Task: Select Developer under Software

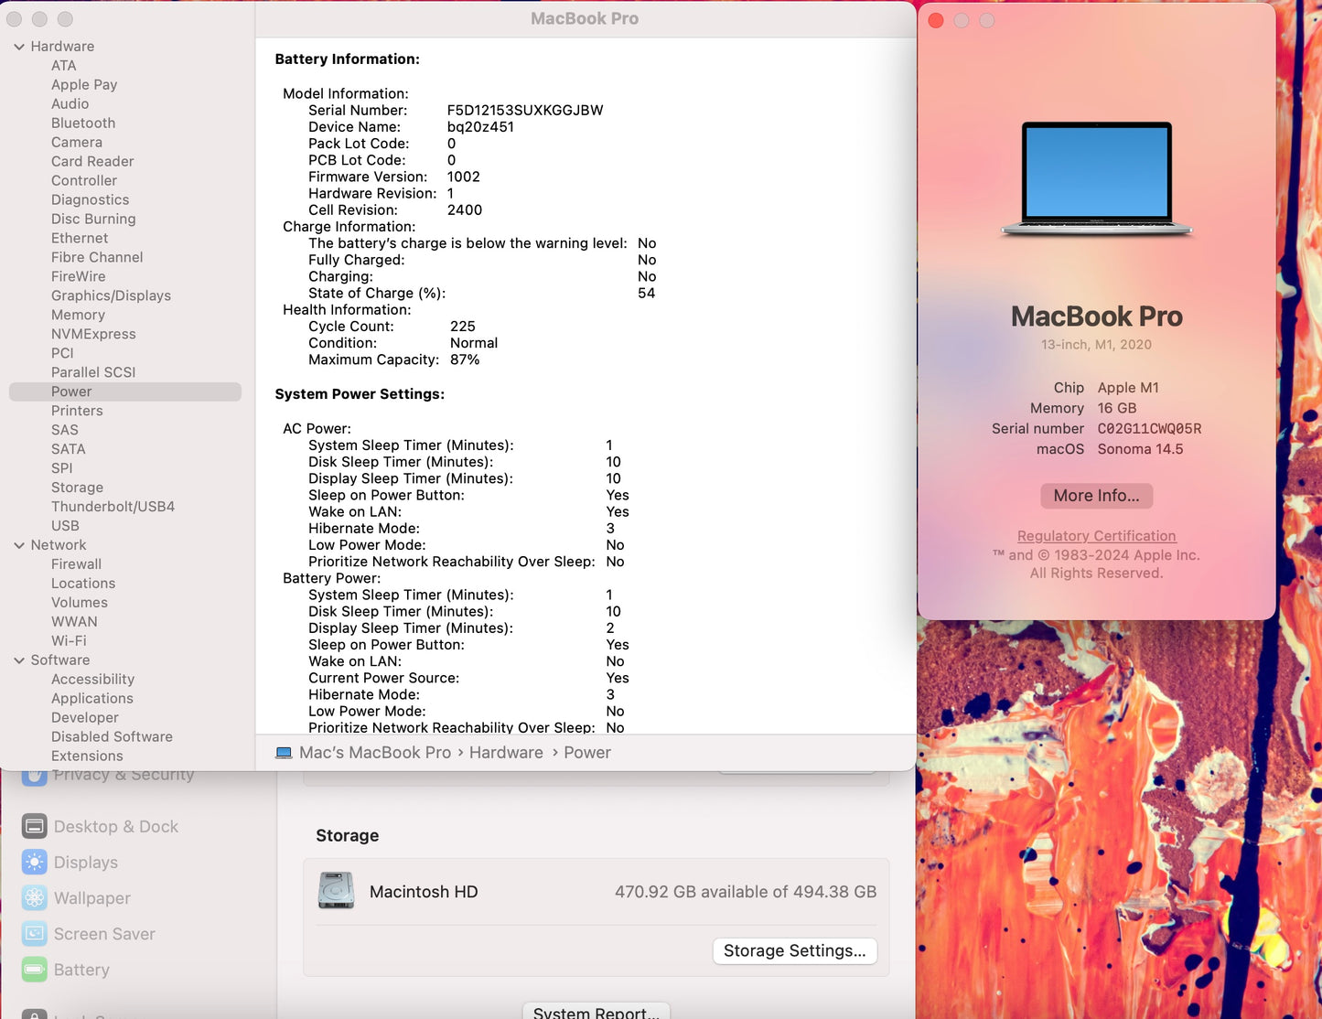Action: click(85, 719)
